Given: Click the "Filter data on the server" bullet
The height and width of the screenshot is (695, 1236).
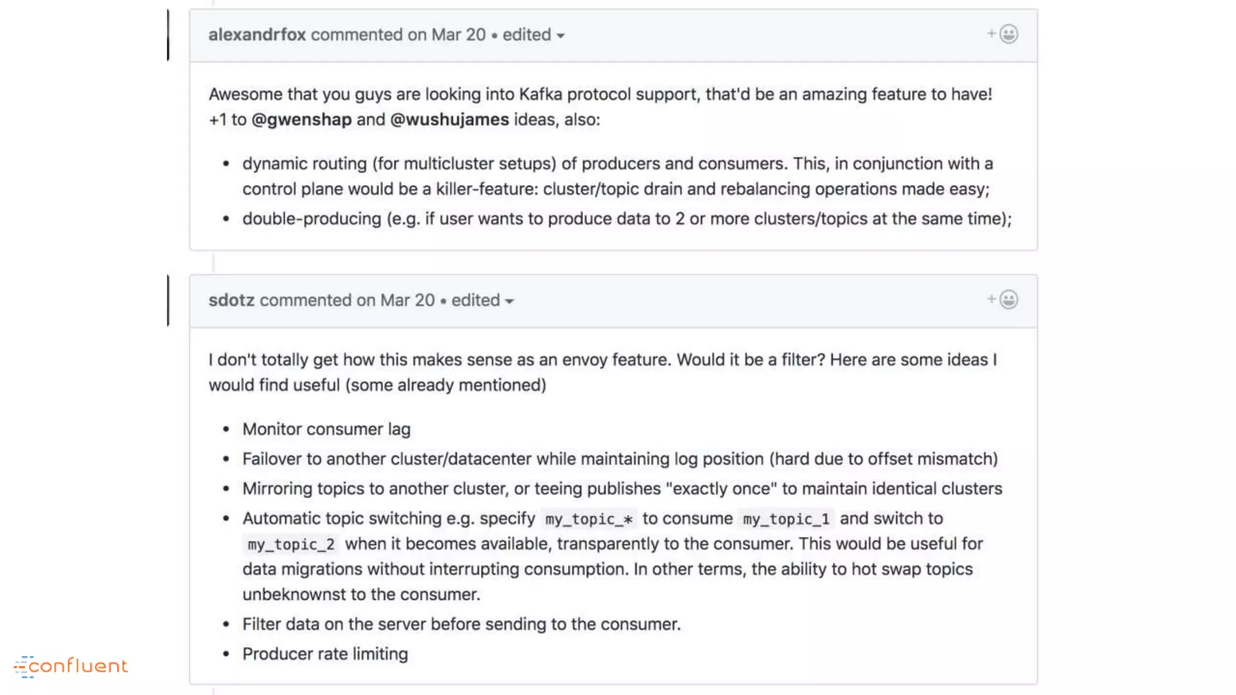Looking at the screenshot, I should point(461,624).
